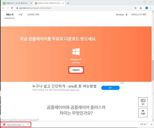This screenshot has height=128, width=154.
Task: Switch to the Naver 곰플레이어 search tab
Action: [x=17, y=3]
